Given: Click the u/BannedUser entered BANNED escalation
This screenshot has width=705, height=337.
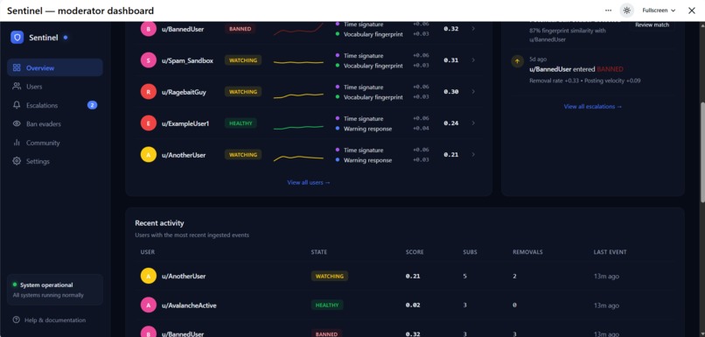Looking at the screenshot, I should [576, 69].
